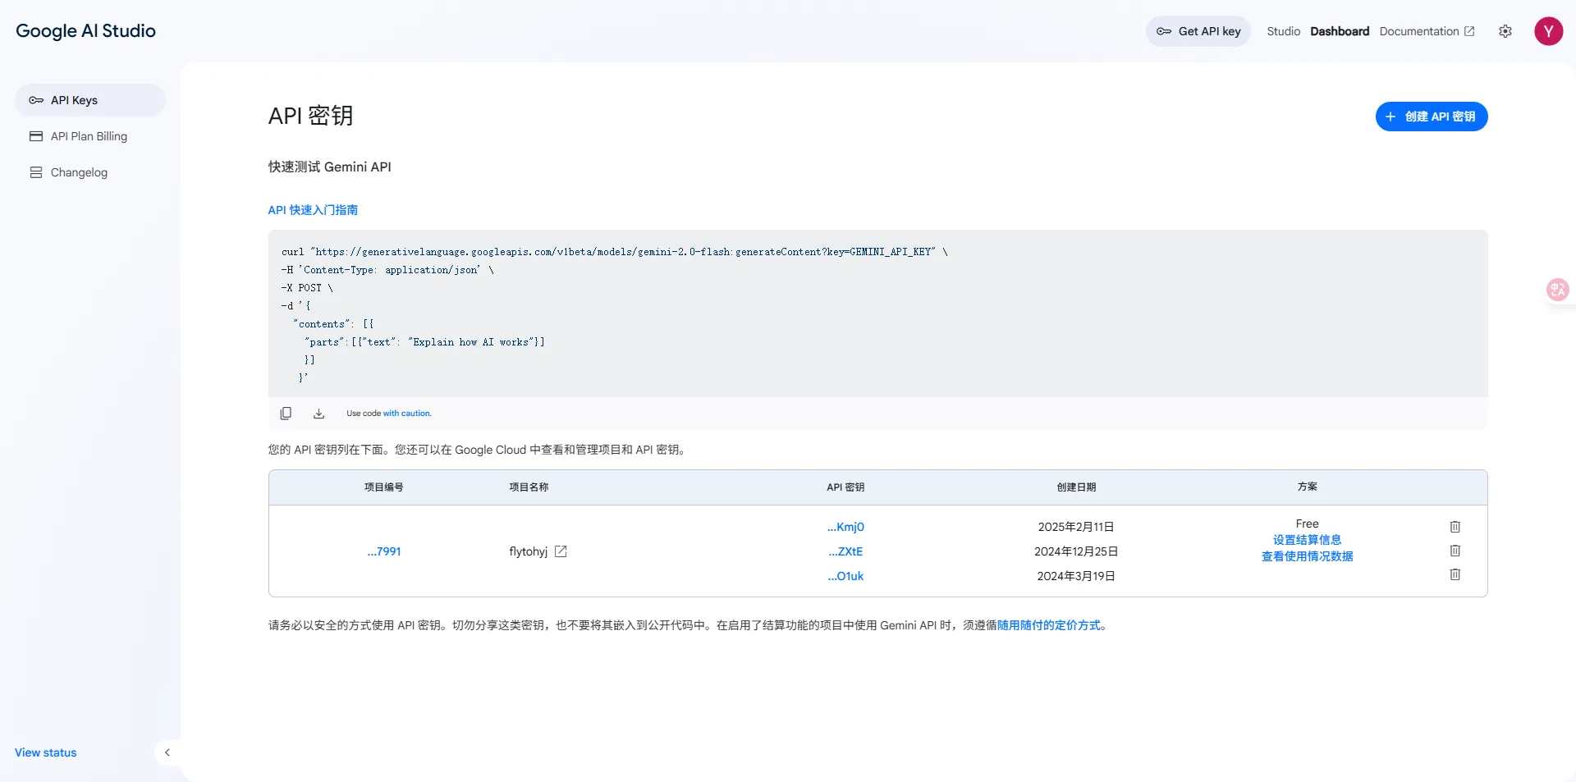Open the 设置结算信息 link
Viewport: 1576px width, 782px height.
[x=1307, y=539]
